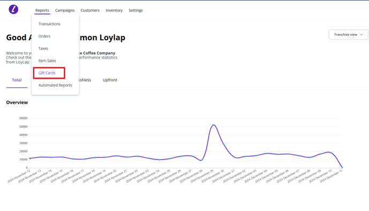Screen dimensions: 369x211
Task: Open the Settings menu
Action: pos(136,10)
